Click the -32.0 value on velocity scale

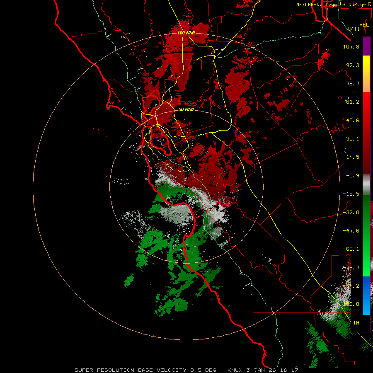pos(351,213)
